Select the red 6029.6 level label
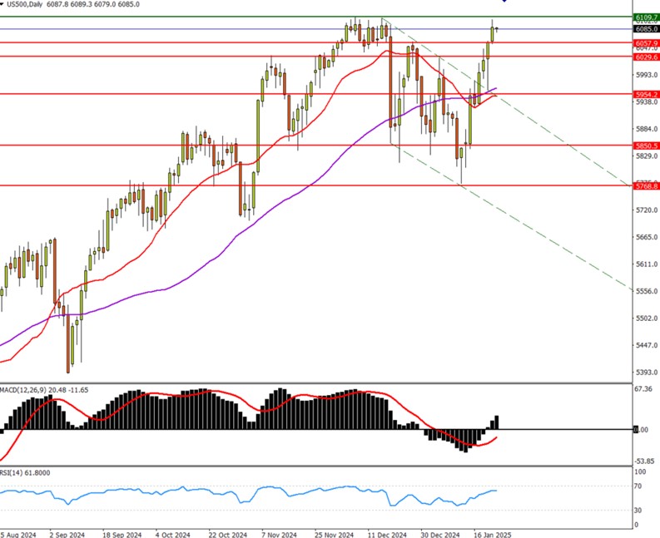 click(646, 57)
